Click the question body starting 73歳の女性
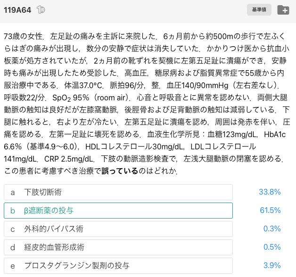The height and width of the screenshot is (277, 296). [147, 103]
